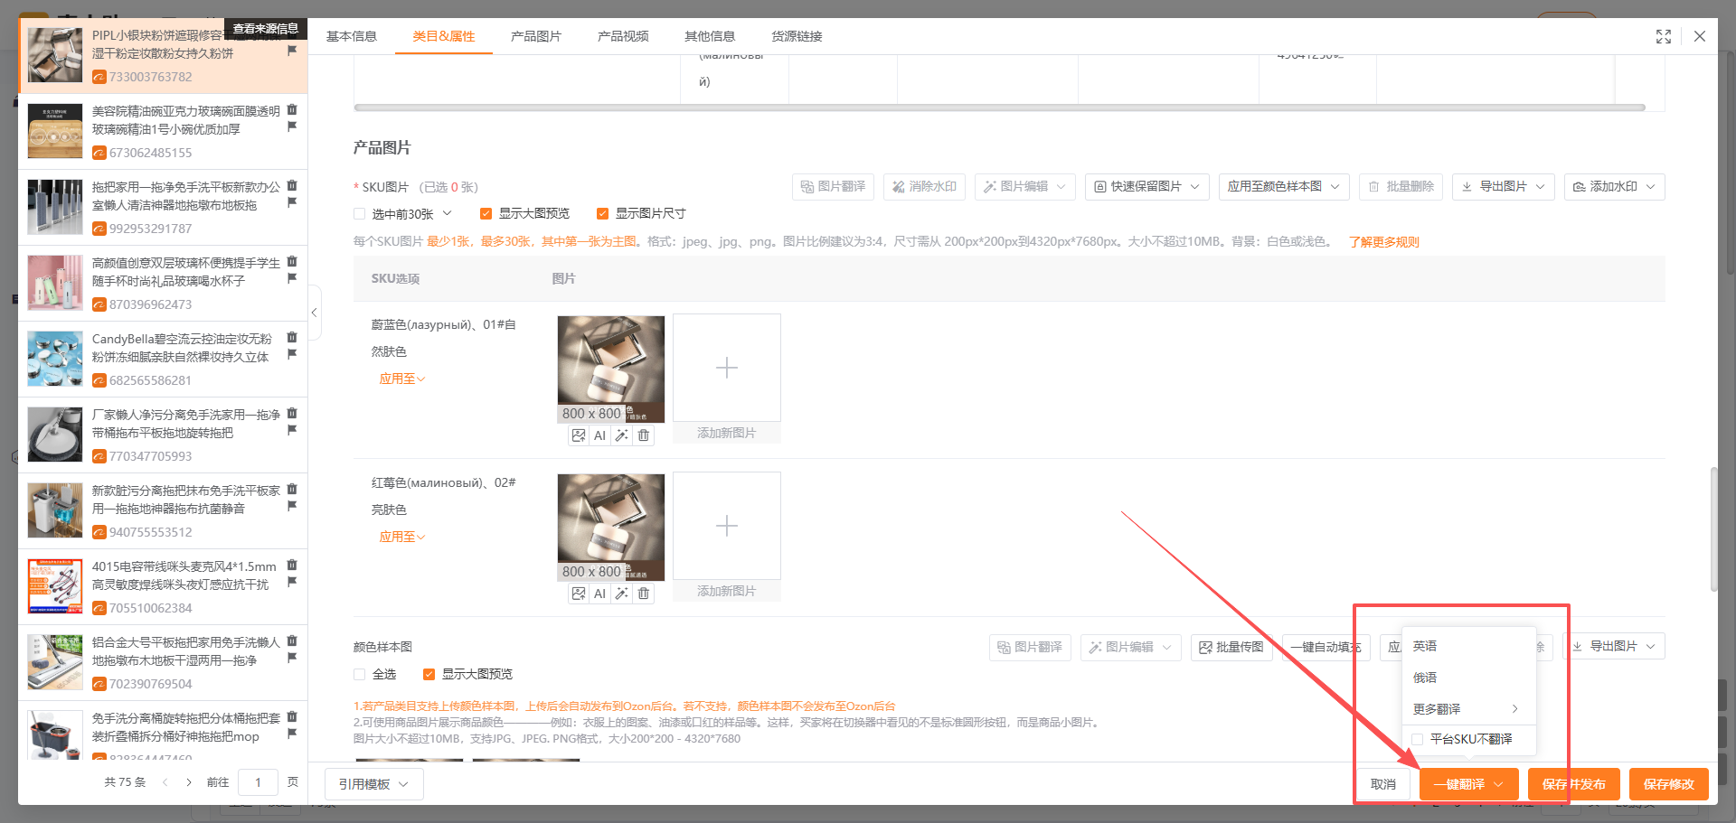The image size is (1736, 823).
Task: Delete 拖把家用一拖净 product with trash icon
Action: [292, 185]
